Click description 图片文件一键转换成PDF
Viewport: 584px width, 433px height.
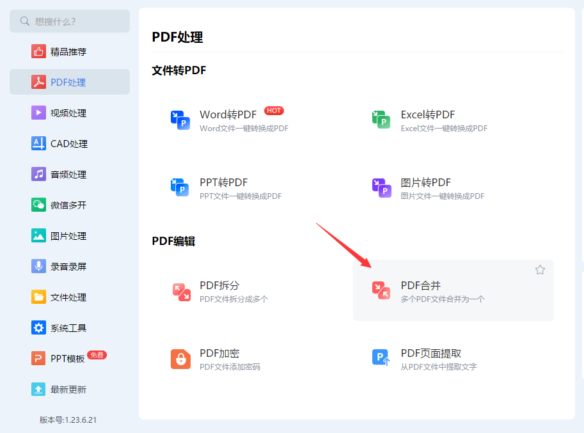[443, 196]
